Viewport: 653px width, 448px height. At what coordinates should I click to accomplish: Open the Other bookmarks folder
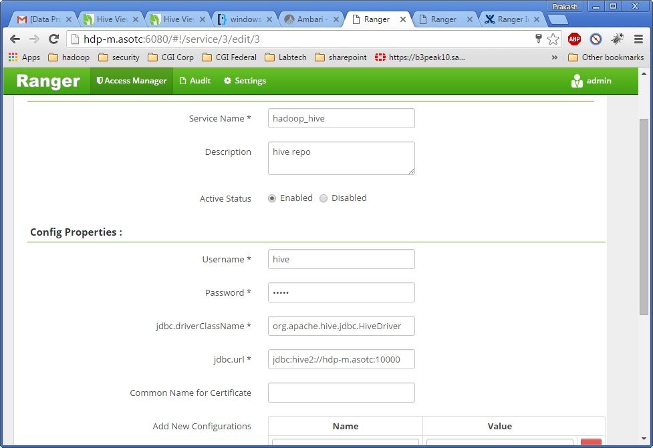pos(606,57)
